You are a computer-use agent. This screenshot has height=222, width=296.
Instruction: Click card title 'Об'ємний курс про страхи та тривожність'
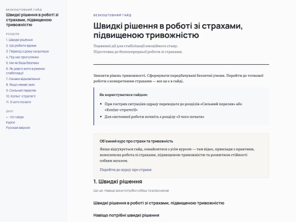(136, 141)
